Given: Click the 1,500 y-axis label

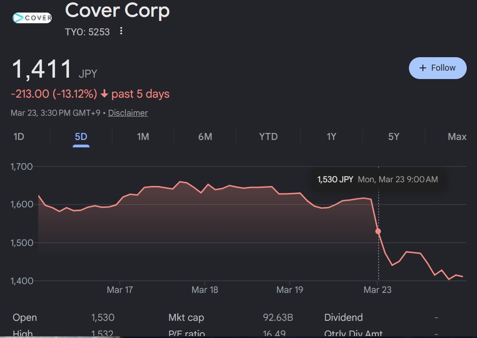Looking at the screenshot, I should click(x=21, y=243).
